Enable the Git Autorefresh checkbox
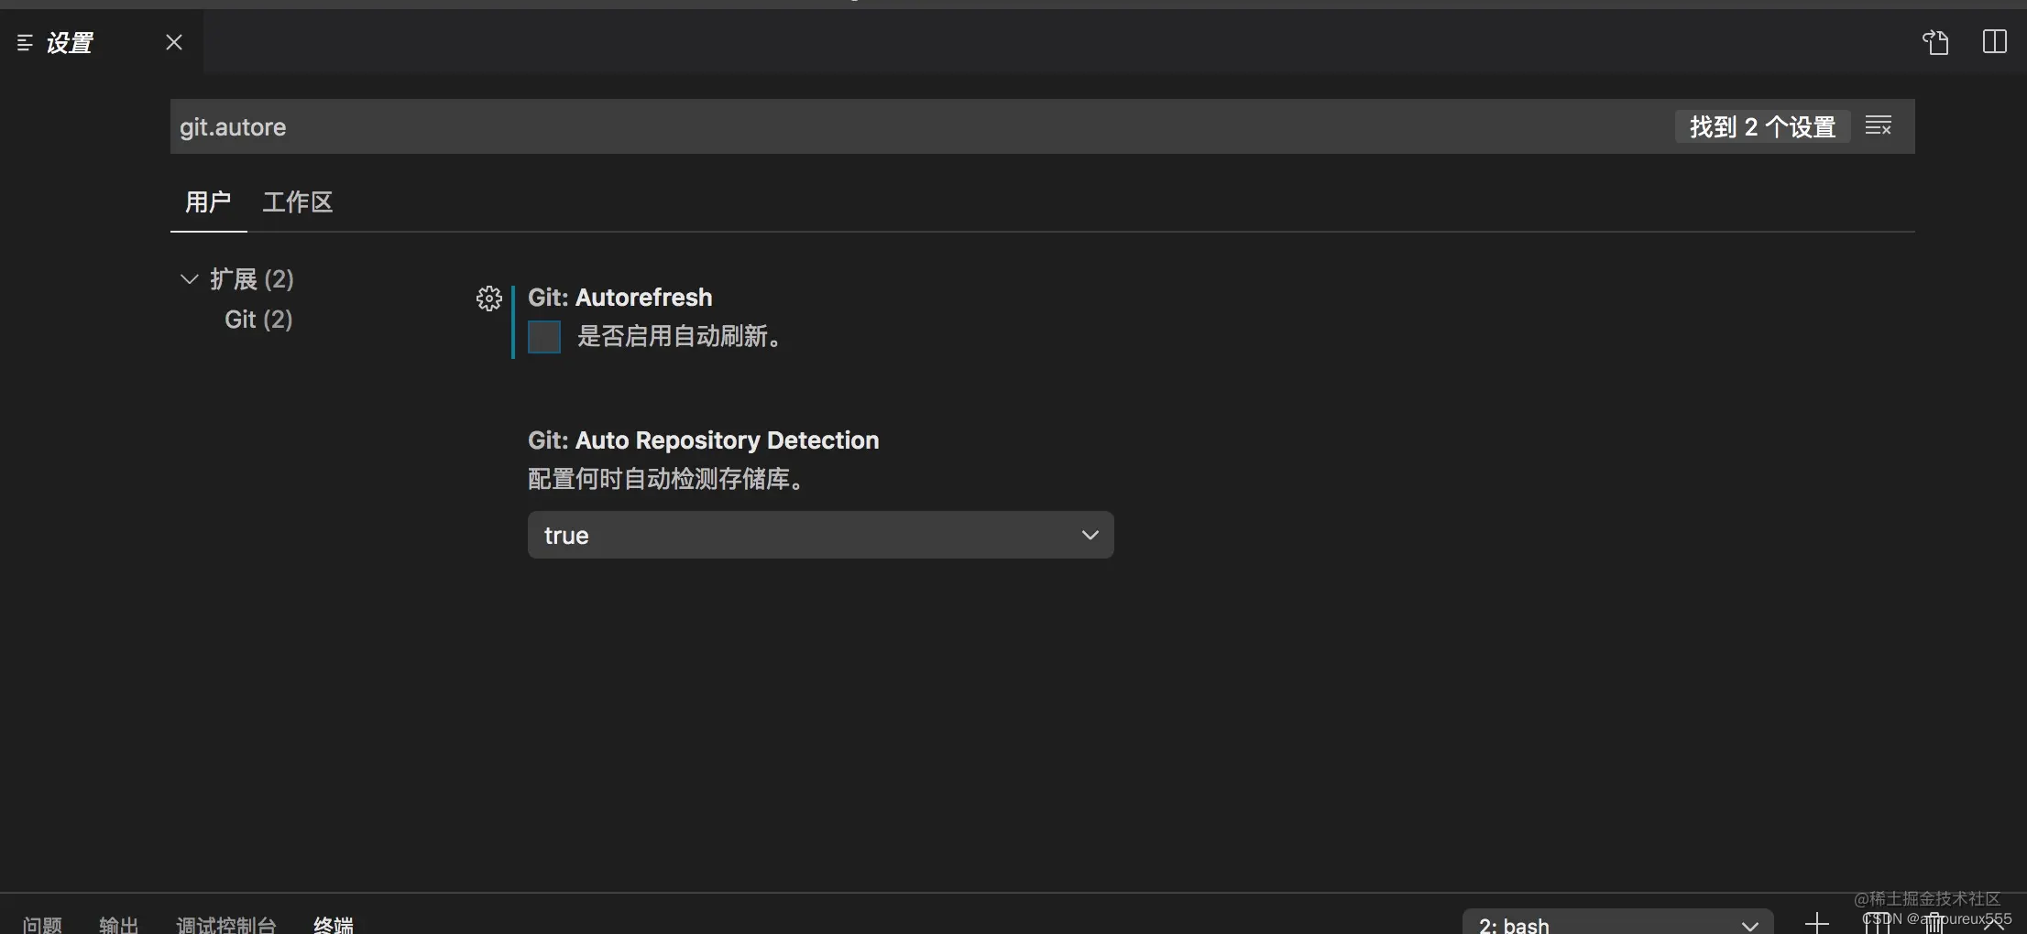 tap(544, 337)
